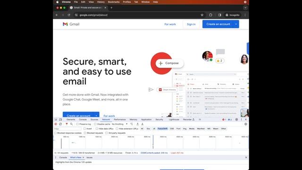Click the Compose button illustration
Image resolution: width=302 pixels, height=170 pixels.
[169, 63]
